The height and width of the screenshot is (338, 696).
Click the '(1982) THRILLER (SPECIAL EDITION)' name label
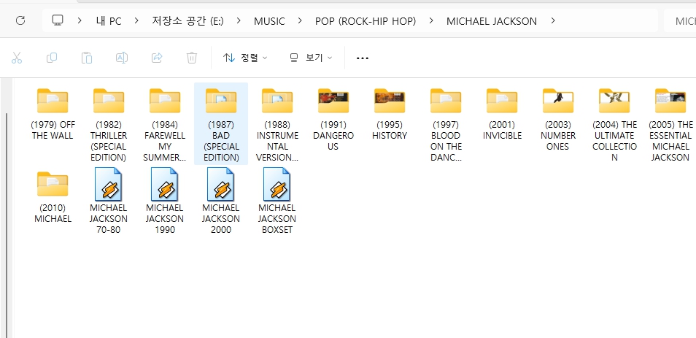(109, 141)
